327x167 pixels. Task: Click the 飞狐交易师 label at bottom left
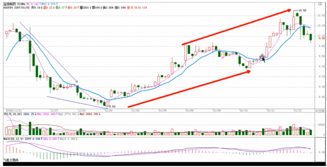10,160
